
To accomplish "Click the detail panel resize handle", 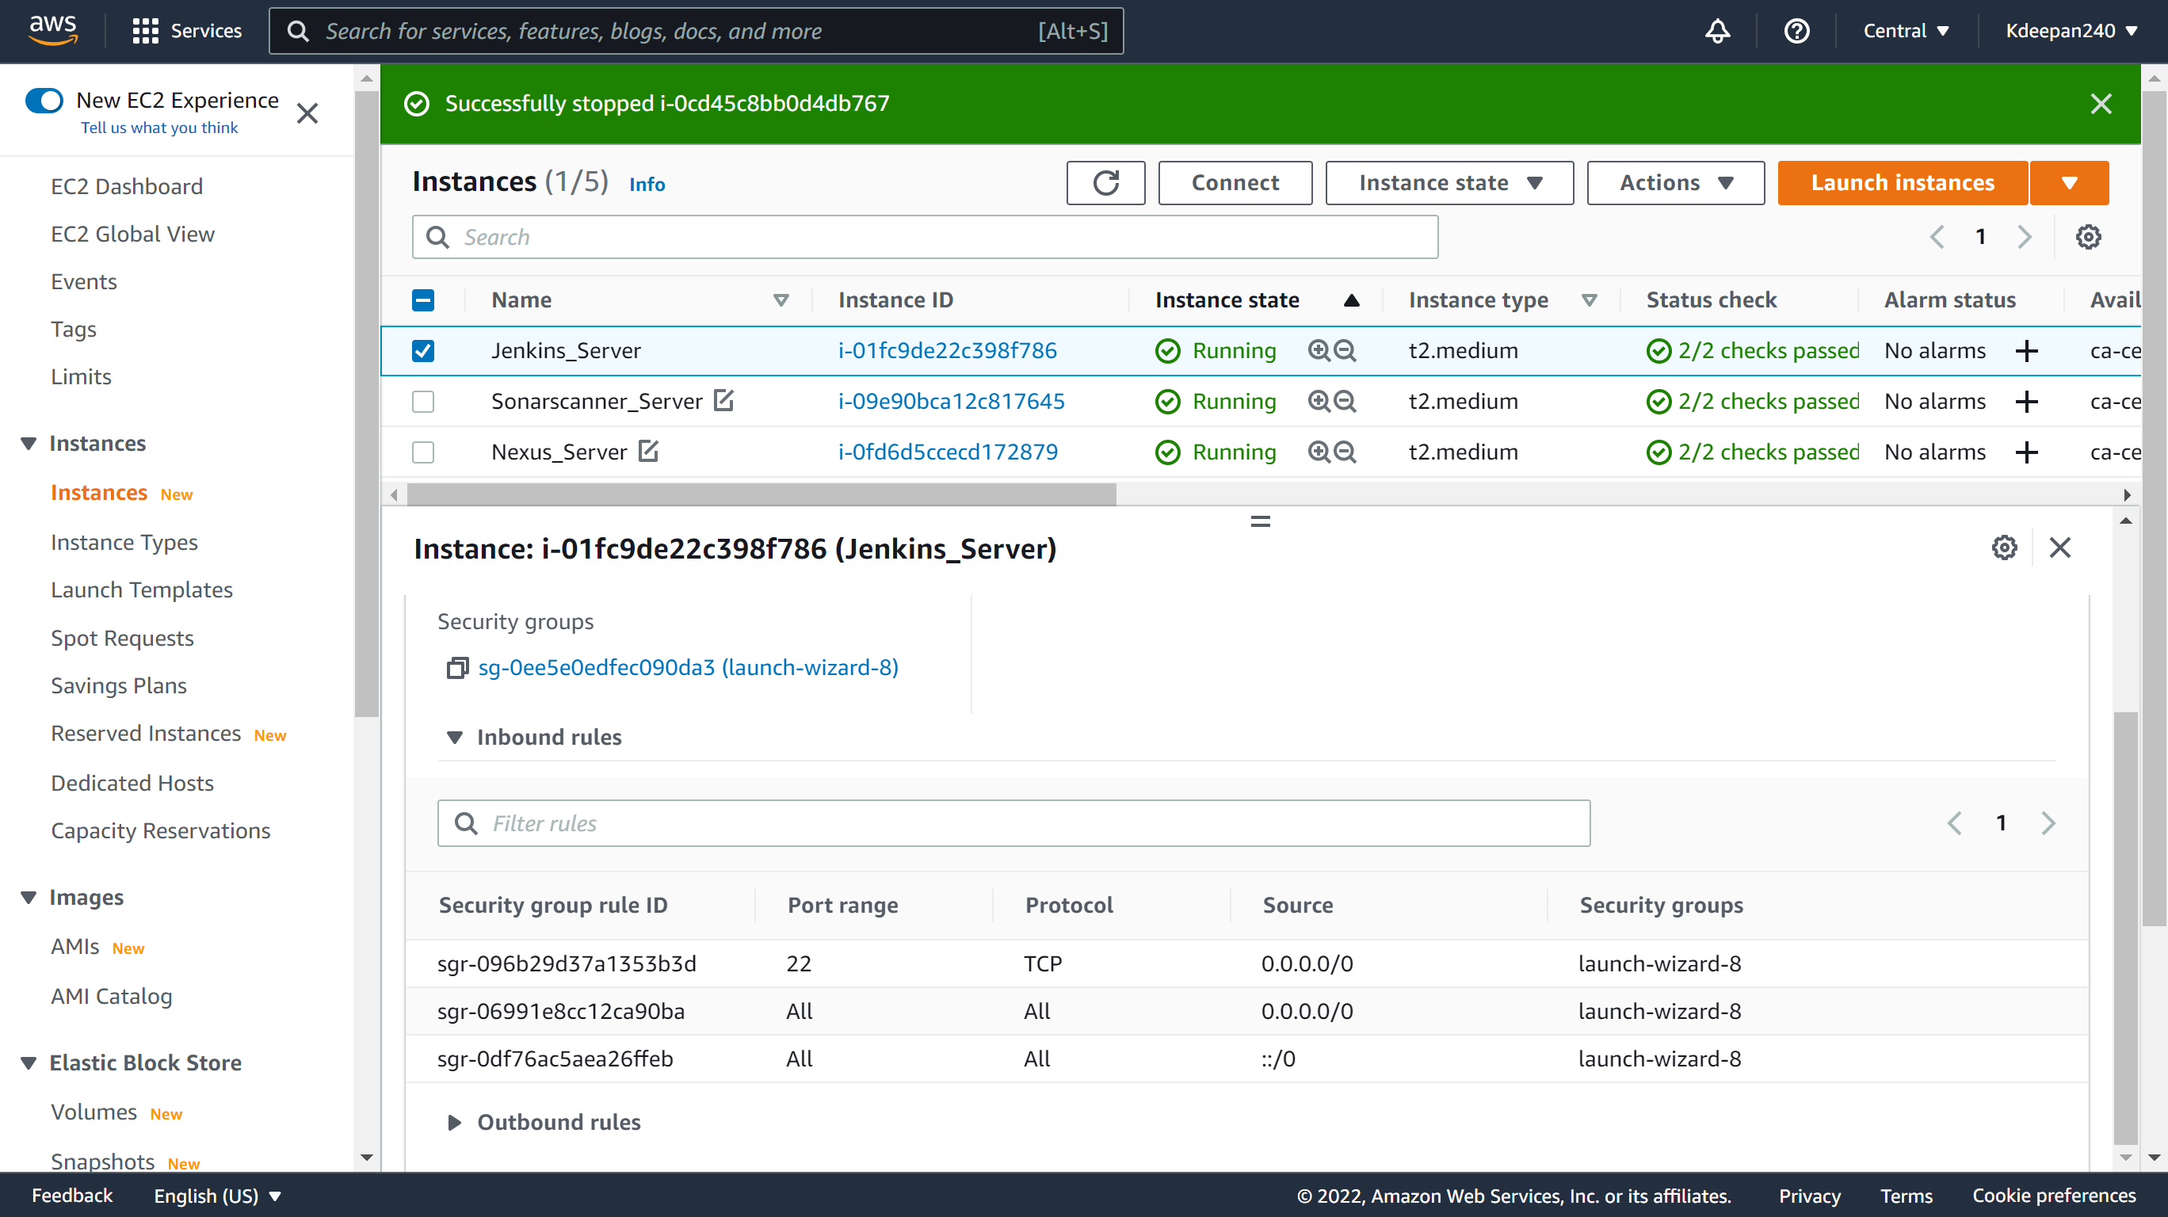I will 1260,522.
